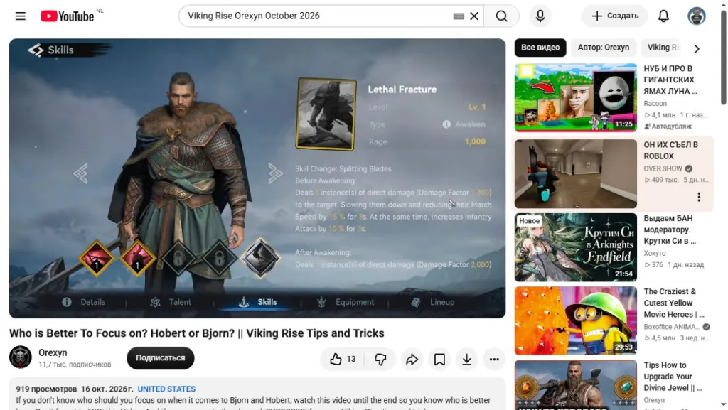Click the Подписаться subscribe button
This screenshot has height=410, width=728.
160,358
